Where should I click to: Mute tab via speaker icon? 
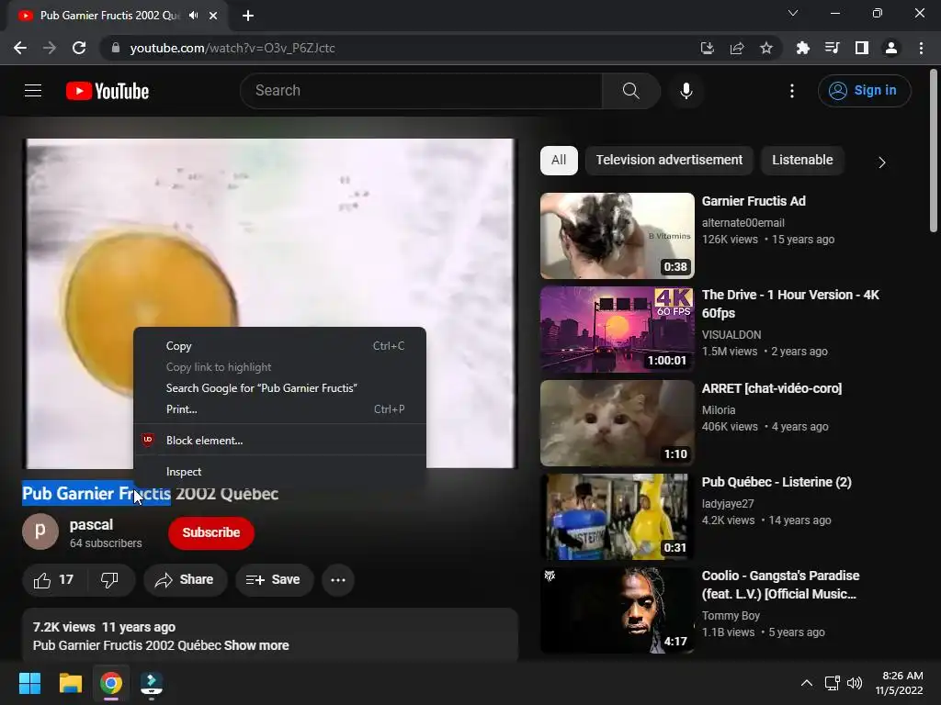[x=193, y=15]
